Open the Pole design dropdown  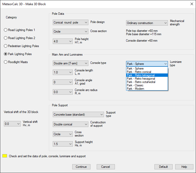70,23
